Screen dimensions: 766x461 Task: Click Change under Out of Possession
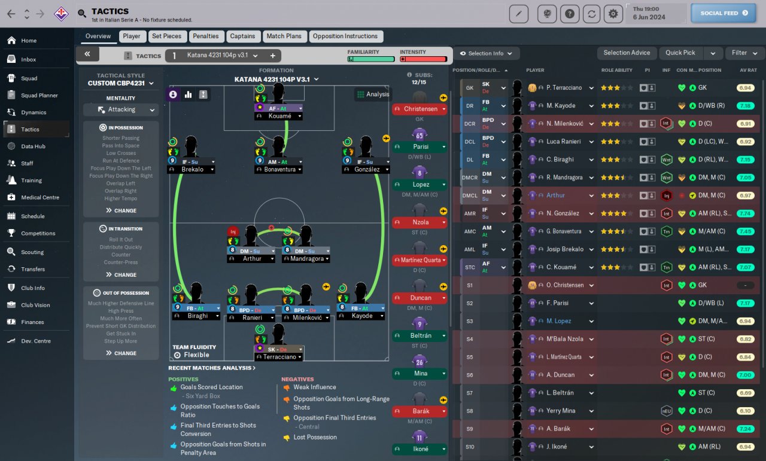[x=121, y=353]
